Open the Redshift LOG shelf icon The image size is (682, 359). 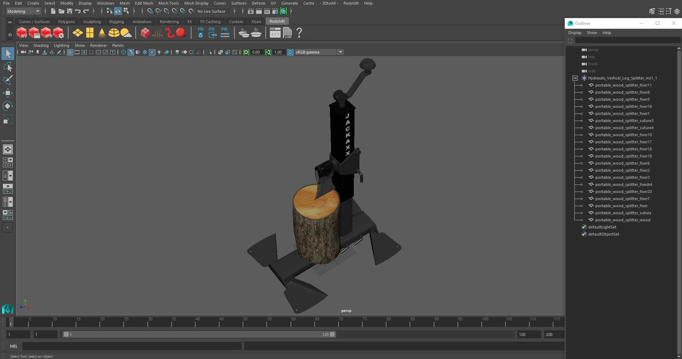click(x=287, y=33)
